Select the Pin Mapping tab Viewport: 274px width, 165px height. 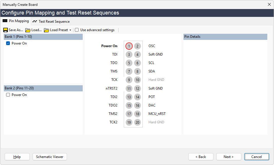click(x=16, y=21)
